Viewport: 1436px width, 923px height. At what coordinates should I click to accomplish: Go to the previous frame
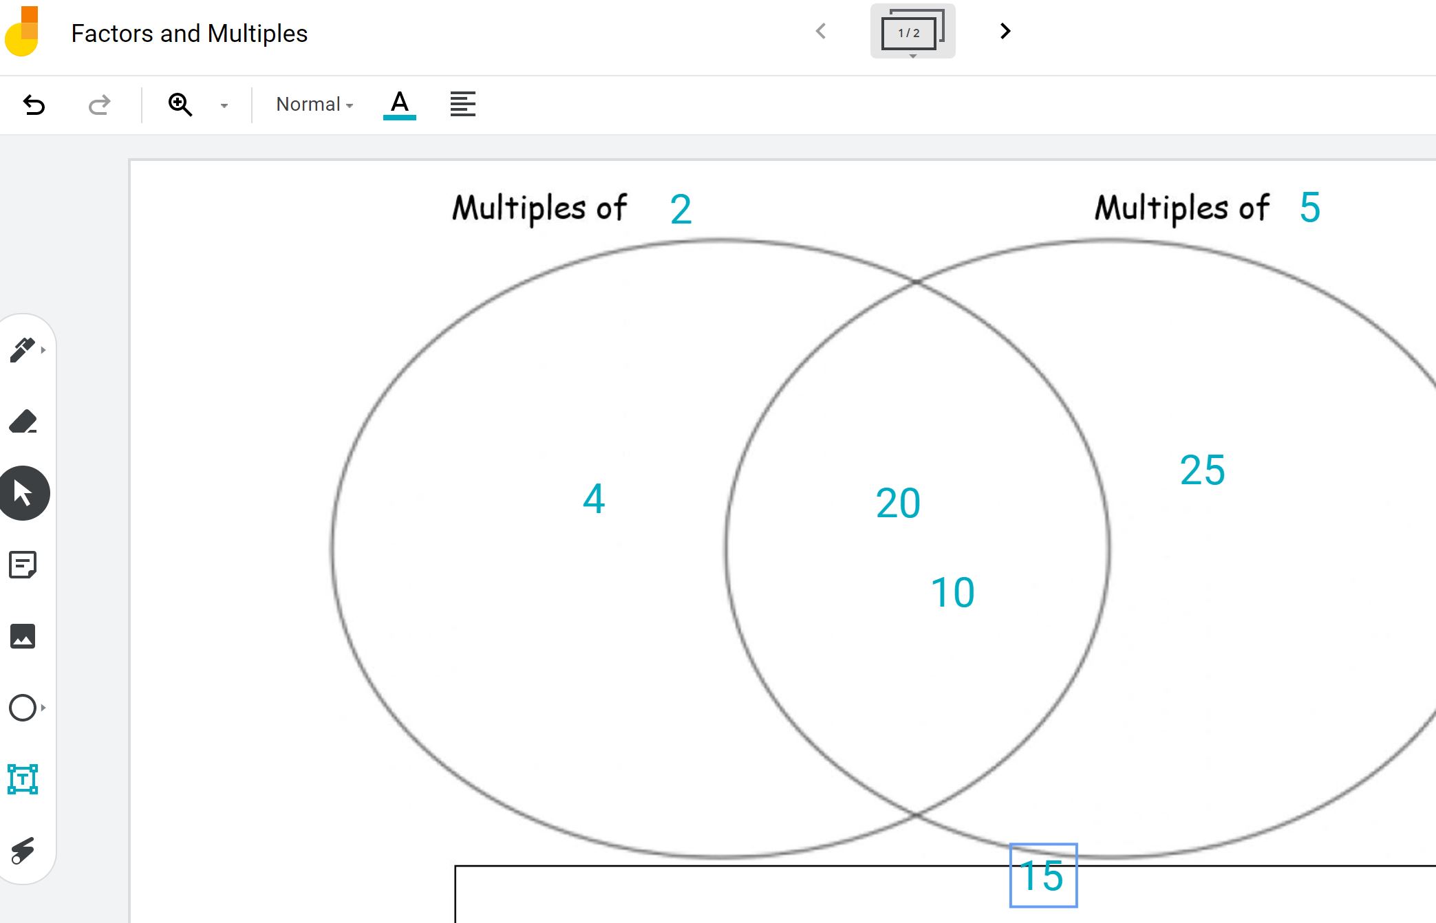(822, 31)
